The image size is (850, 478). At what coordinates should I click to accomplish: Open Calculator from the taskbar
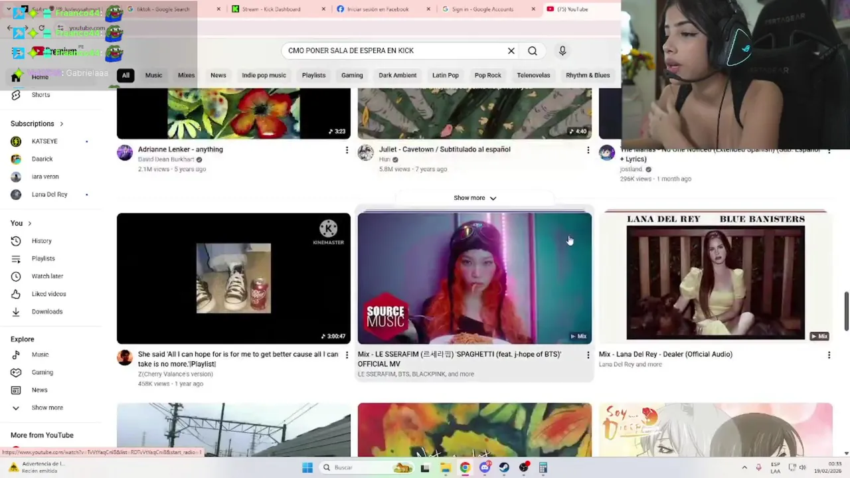coord(543,467)
